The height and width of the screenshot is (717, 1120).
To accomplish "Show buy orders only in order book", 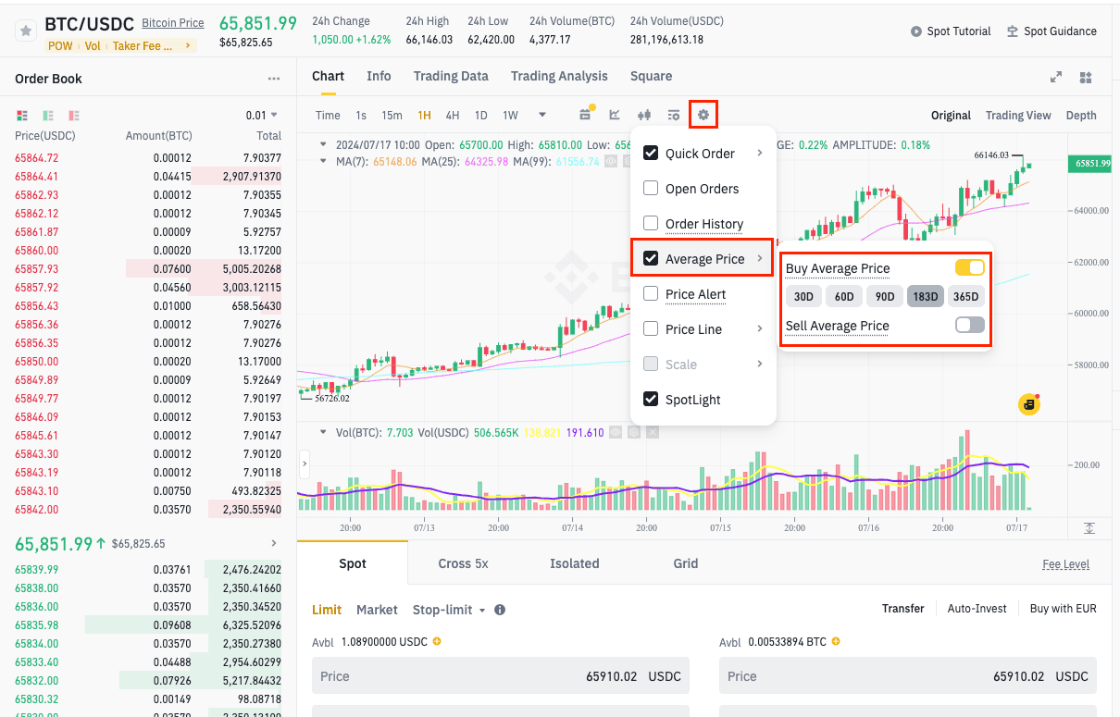I will tap(48, 116).
